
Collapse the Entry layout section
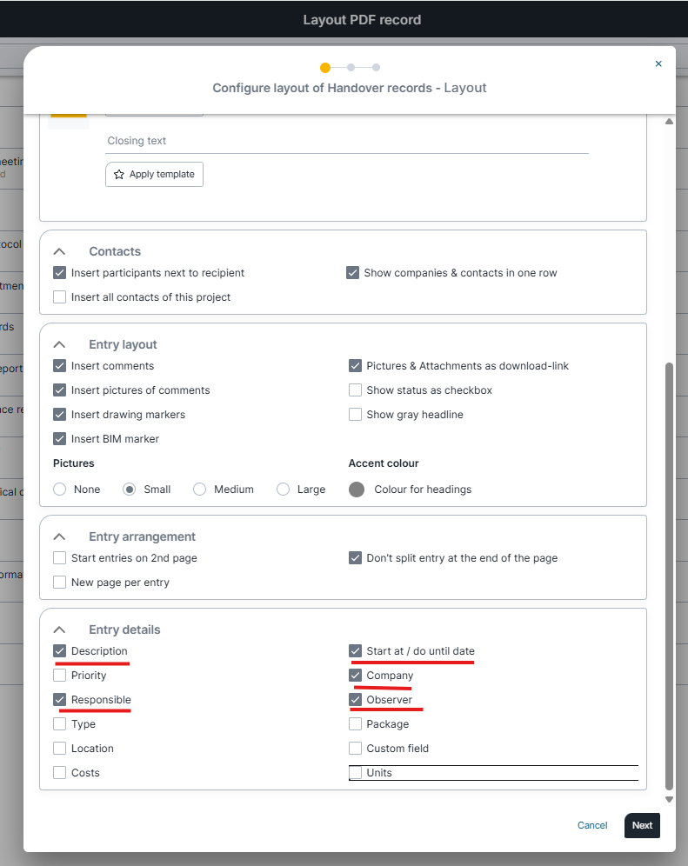pos(59,344)
